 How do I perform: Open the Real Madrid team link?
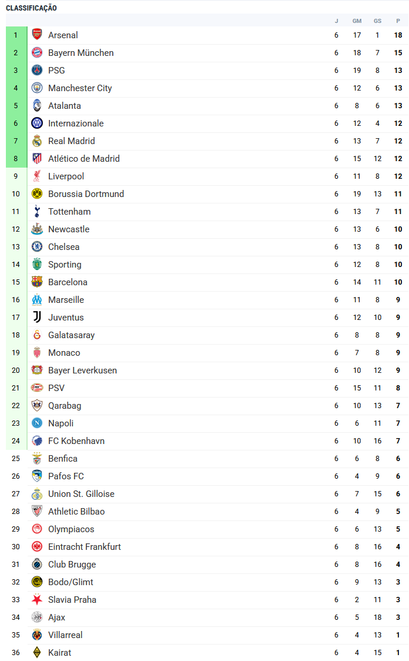click(71, 141)
